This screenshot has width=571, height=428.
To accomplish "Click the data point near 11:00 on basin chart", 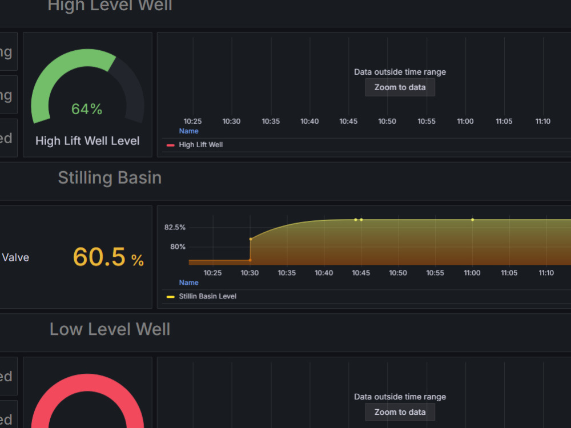I will pyautogui.click(x=472, y=219).
